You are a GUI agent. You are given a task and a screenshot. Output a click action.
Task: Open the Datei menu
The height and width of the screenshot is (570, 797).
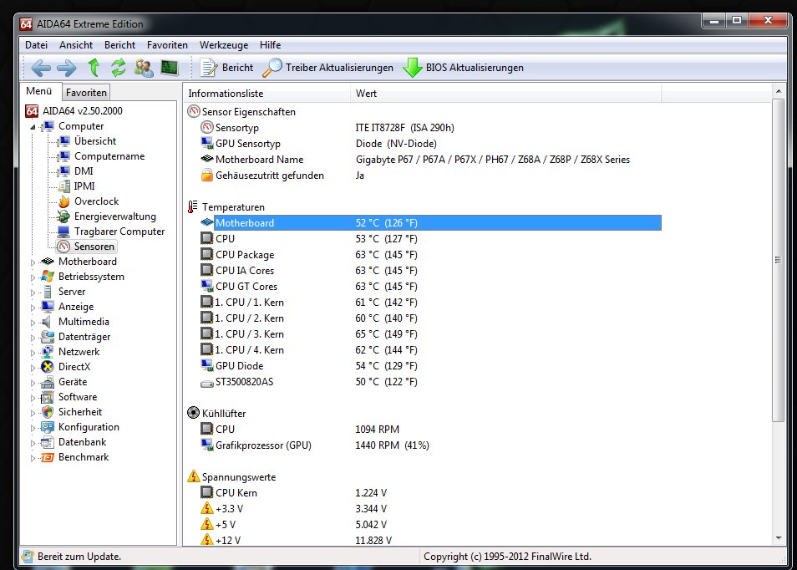point(36,45)
